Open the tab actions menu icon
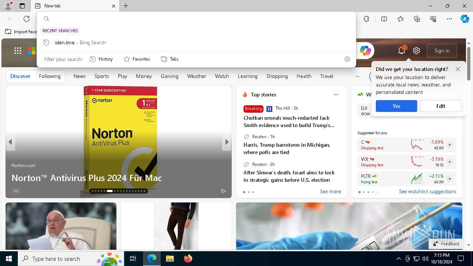The image size is (473, 266). point(22,6)
